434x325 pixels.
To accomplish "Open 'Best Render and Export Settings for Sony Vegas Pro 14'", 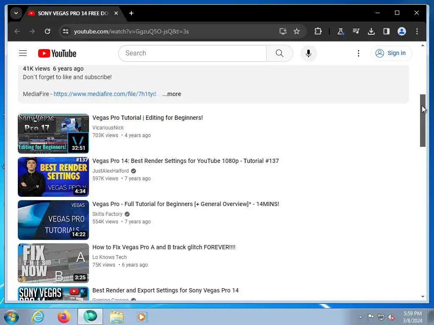I will pyautogui.click(x=166, y=290).
